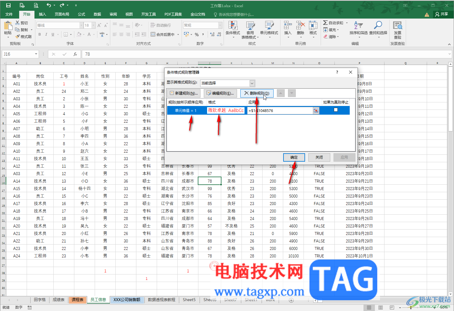This screenshot has height=311, width=454.
Task: Undo the last action
Action: pos(49,5)
